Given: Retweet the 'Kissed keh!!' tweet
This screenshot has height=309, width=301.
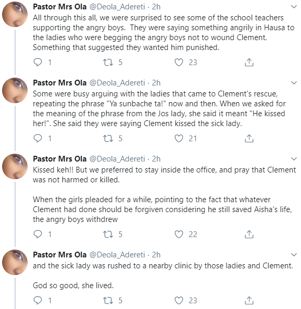Looking at the screenshot, I should 108,234.
